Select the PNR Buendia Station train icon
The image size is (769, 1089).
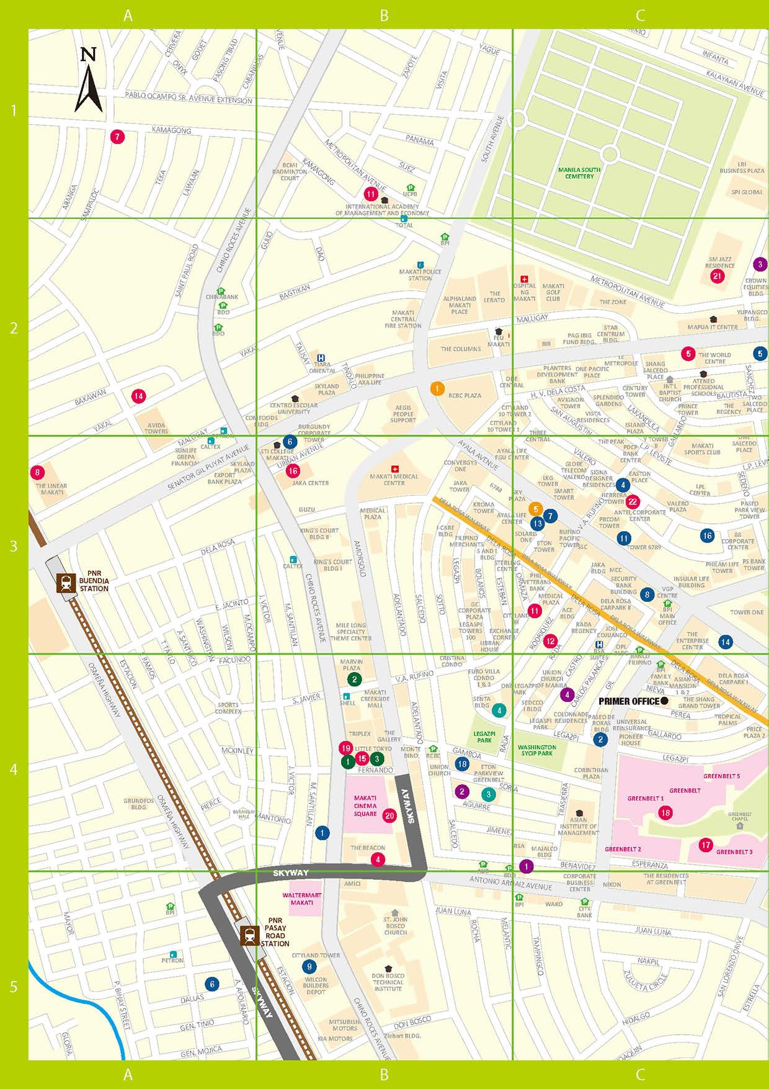[x=66, y=583]
